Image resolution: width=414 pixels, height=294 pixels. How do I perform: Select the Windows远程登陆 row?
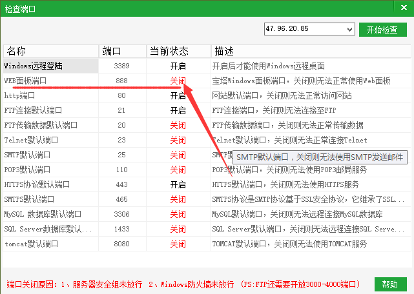207,66
